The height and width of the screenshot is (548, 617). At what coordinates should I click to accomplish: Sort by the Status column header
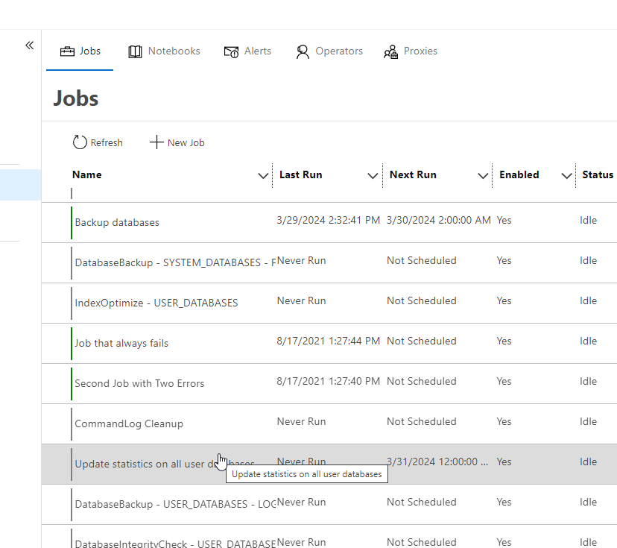pos(597,174)
